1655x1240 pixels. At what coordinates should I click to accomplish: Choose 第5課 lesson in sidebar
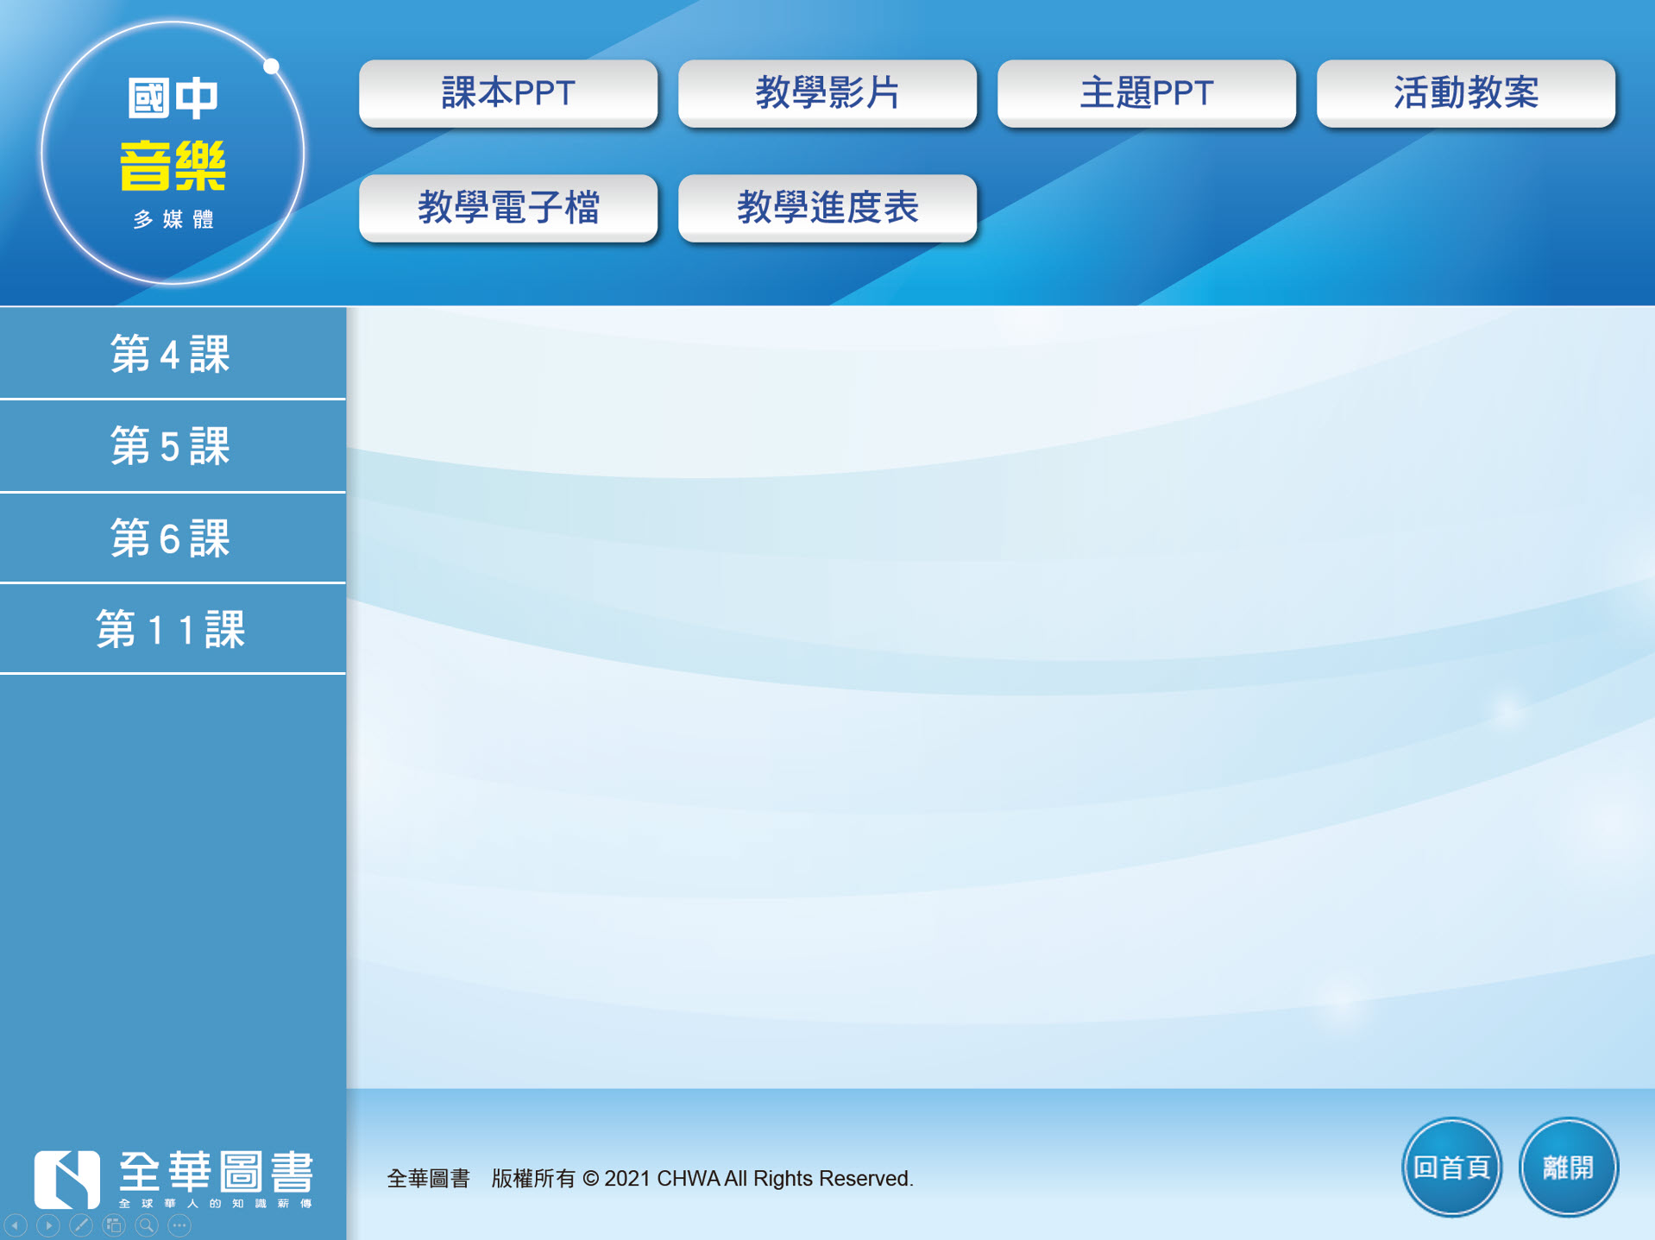(x=173, y=446)
